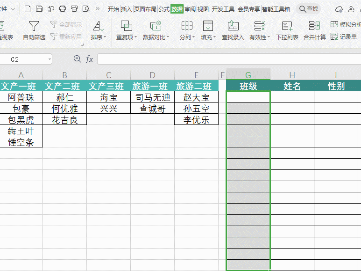The image size is (361, 271).
Task: Click the 班级 header cell
Action: tap(248, 86)
